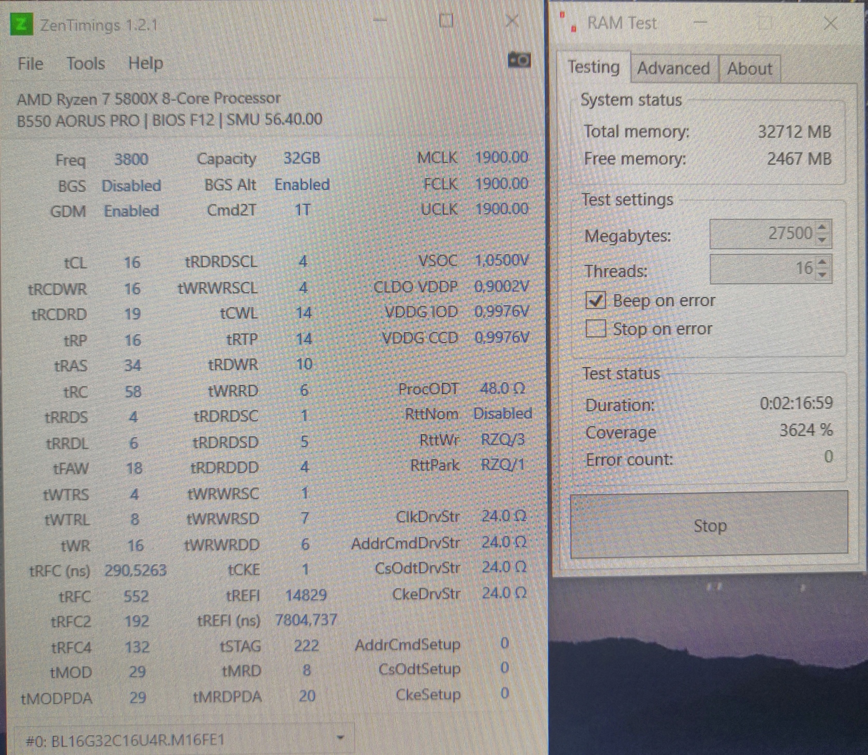This screenshot has height=755, width=868.
Task: Click the Freq value 3800
Action: coord(131,159)
